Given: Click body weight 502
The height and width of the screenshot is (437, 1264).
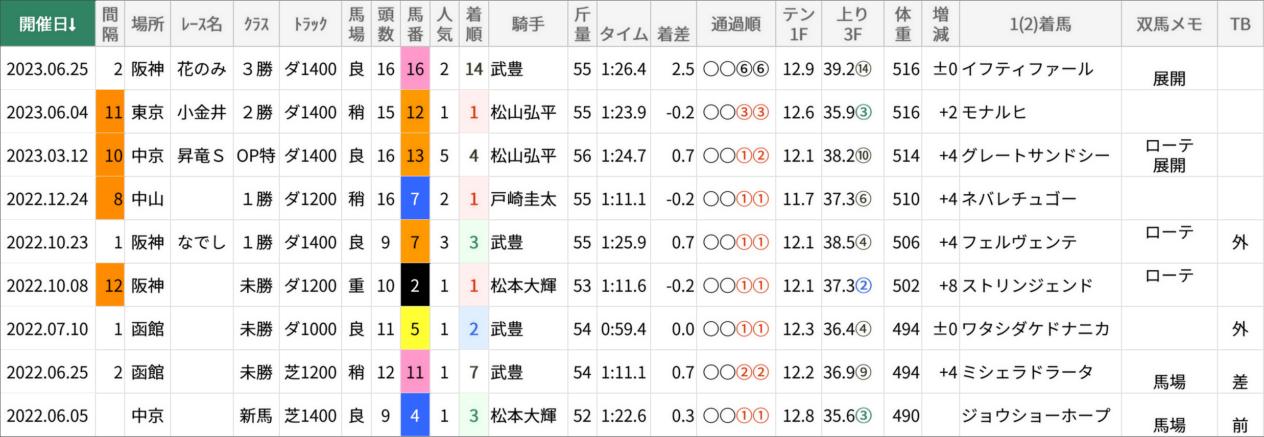Looking at the screenshot, I should [906, 286].
